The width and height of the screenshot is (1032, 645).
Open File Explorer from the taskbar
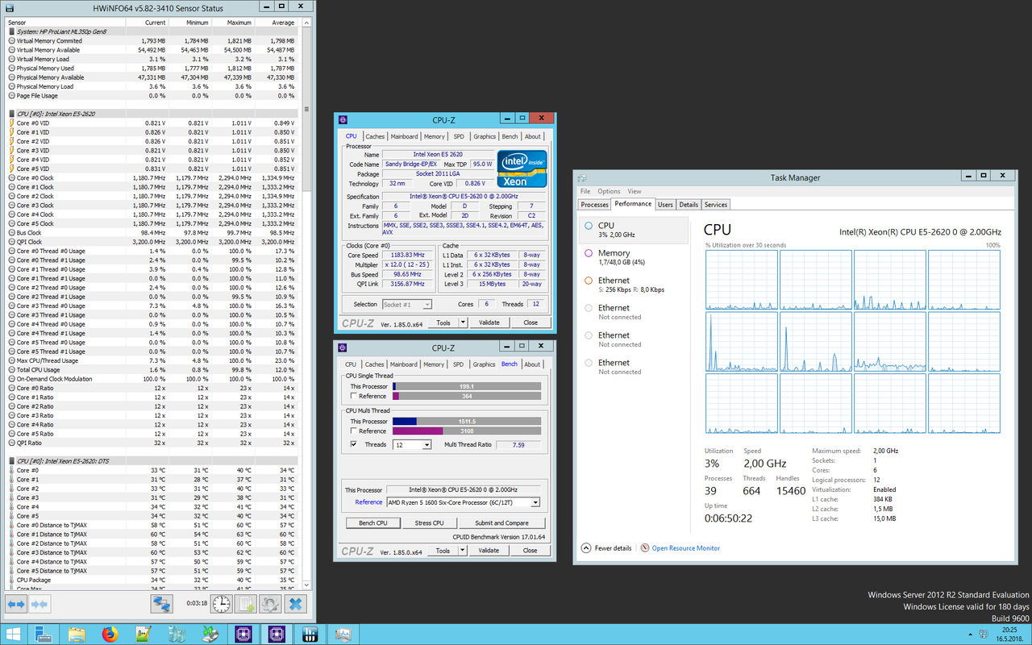77,635
